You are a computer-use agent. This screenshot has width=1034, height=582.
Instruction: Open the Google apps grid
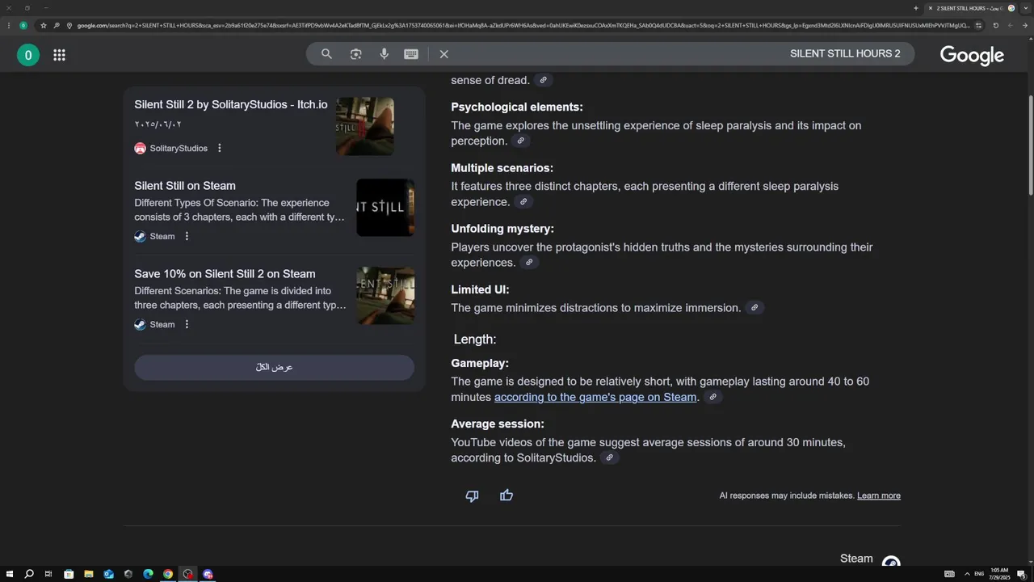tap(59, 55)
